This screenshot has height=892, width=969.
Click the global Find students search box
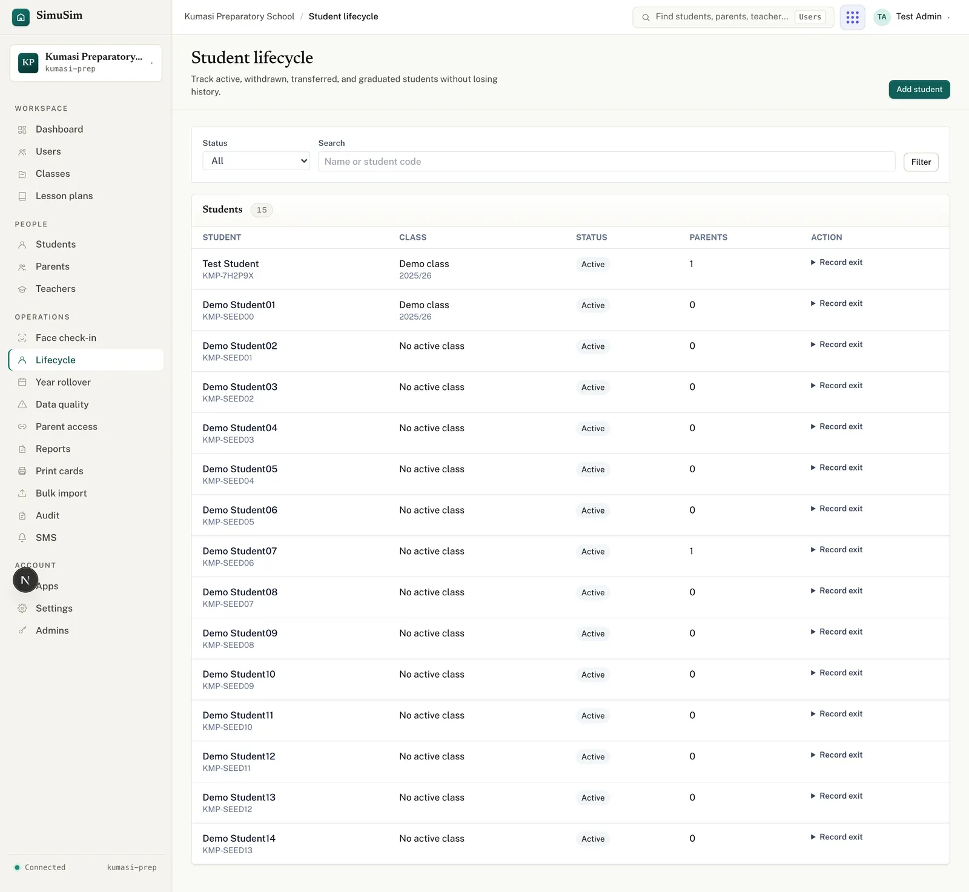tap(733, 17)
